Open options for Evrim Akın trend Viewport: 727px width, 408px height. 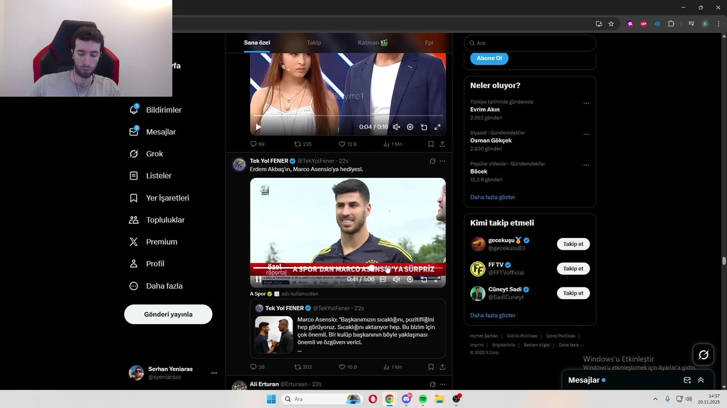tap(586, 103)
